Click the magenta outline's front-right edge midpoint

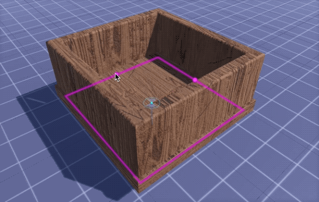click(x=192, y=146)
